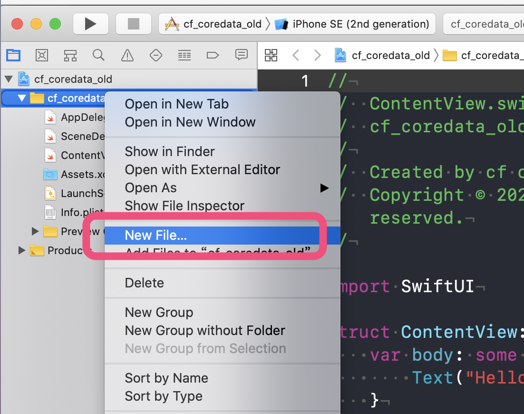
Task: Open the Open As submenu
Action: click(222, 187)
